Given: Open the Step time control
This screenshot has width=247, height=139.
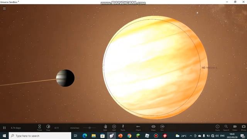Looking at the screenshot, I should [x=48, y=128].
